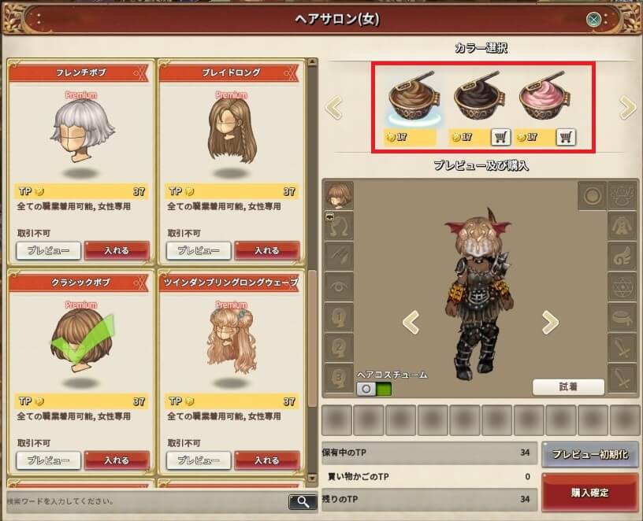This screenshot has width=643, height=521.
Task: Select the wing slot icon
Action: tap(623, 256)
